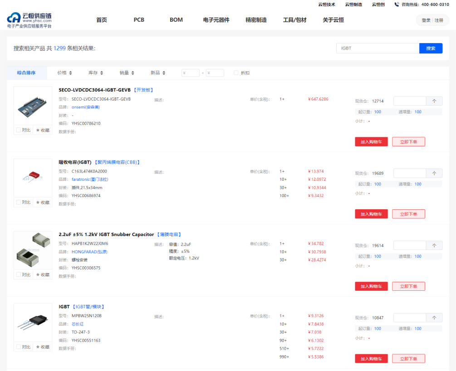Tick compare checkbox for 吸收电容(IGBT)
The image size is (456, 371).
[19, 202]
